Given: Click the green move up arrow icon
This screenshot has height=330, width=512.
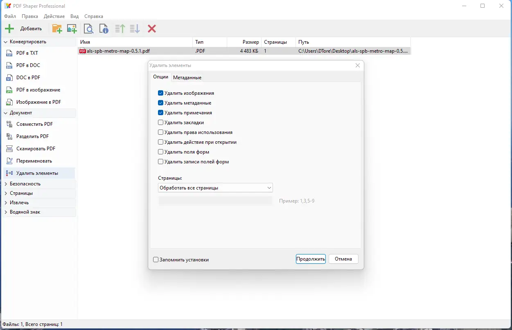Looking at the screenshot, I should tap(120, 29).
